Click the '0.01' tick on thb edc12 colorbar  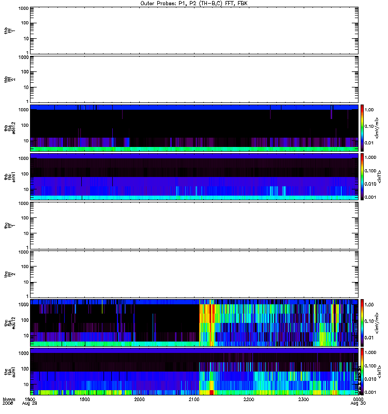point(369,143)
